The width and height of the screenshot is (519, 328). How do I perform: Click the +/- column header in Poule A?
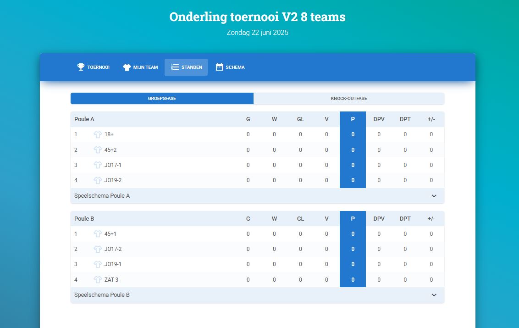(x=431, y=119)
